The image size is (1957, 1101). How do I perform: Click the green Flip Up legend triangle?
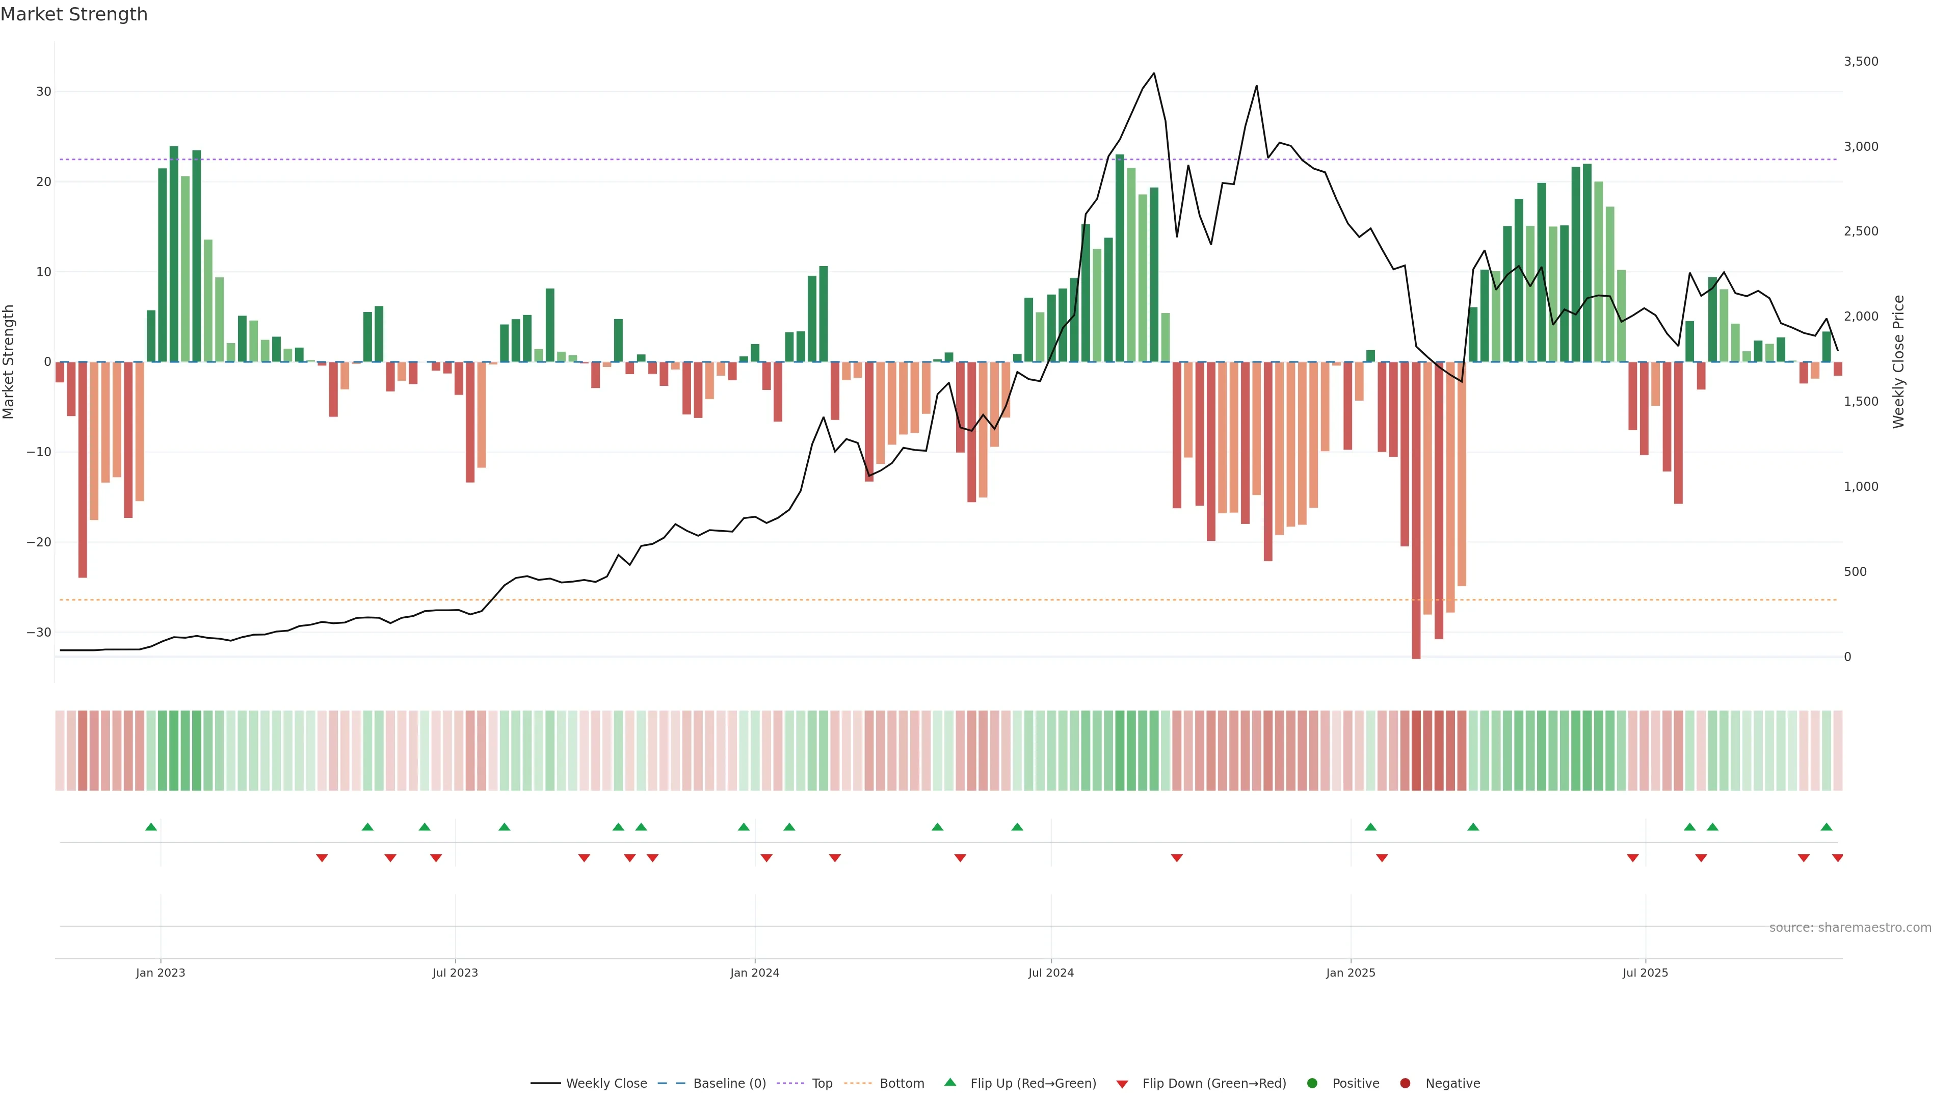pyautogui.click(x=949, y=1082)
